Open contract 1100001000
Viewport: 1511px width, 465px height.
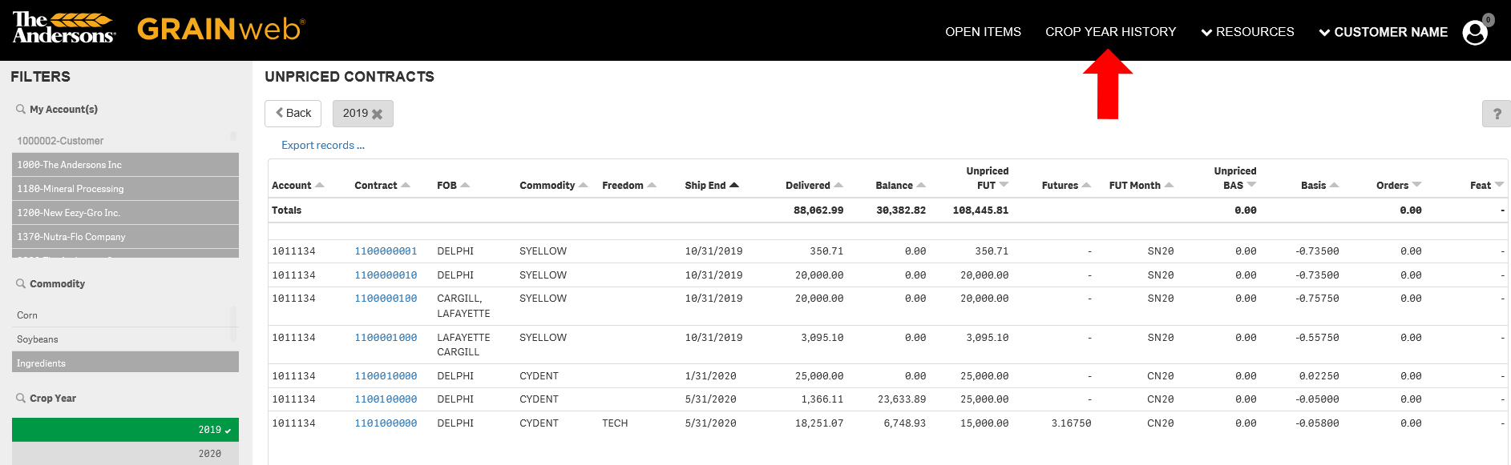coord(386,338)
